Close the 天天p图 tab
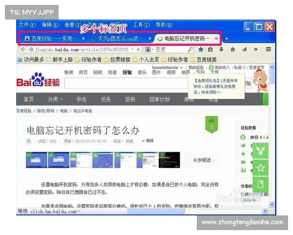Image resolution: width=293 pixels, height=235 pixels. click(150, 39)
